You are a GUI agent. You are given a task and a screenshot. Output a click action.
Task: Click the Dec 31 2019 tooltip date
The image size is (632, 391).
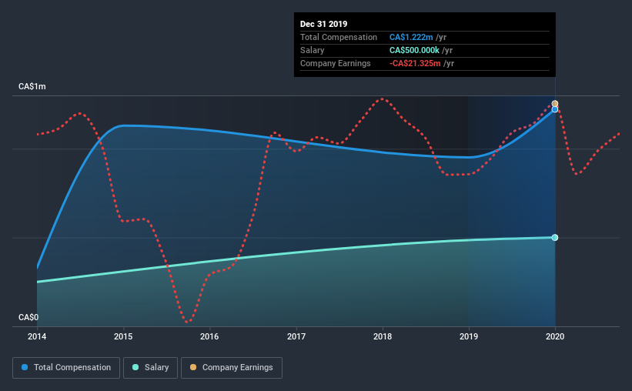coord(323,24)
